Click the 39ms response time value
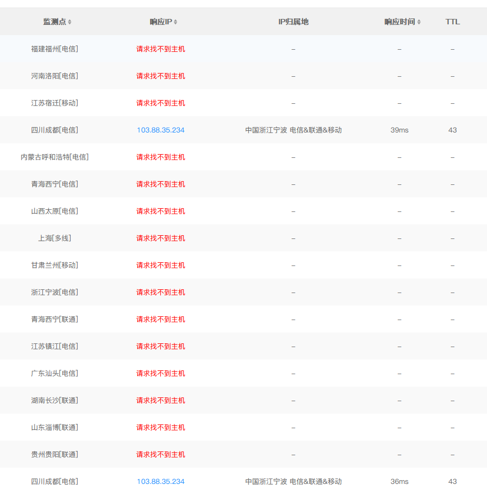Screen dimensions: 487x485 400,130
